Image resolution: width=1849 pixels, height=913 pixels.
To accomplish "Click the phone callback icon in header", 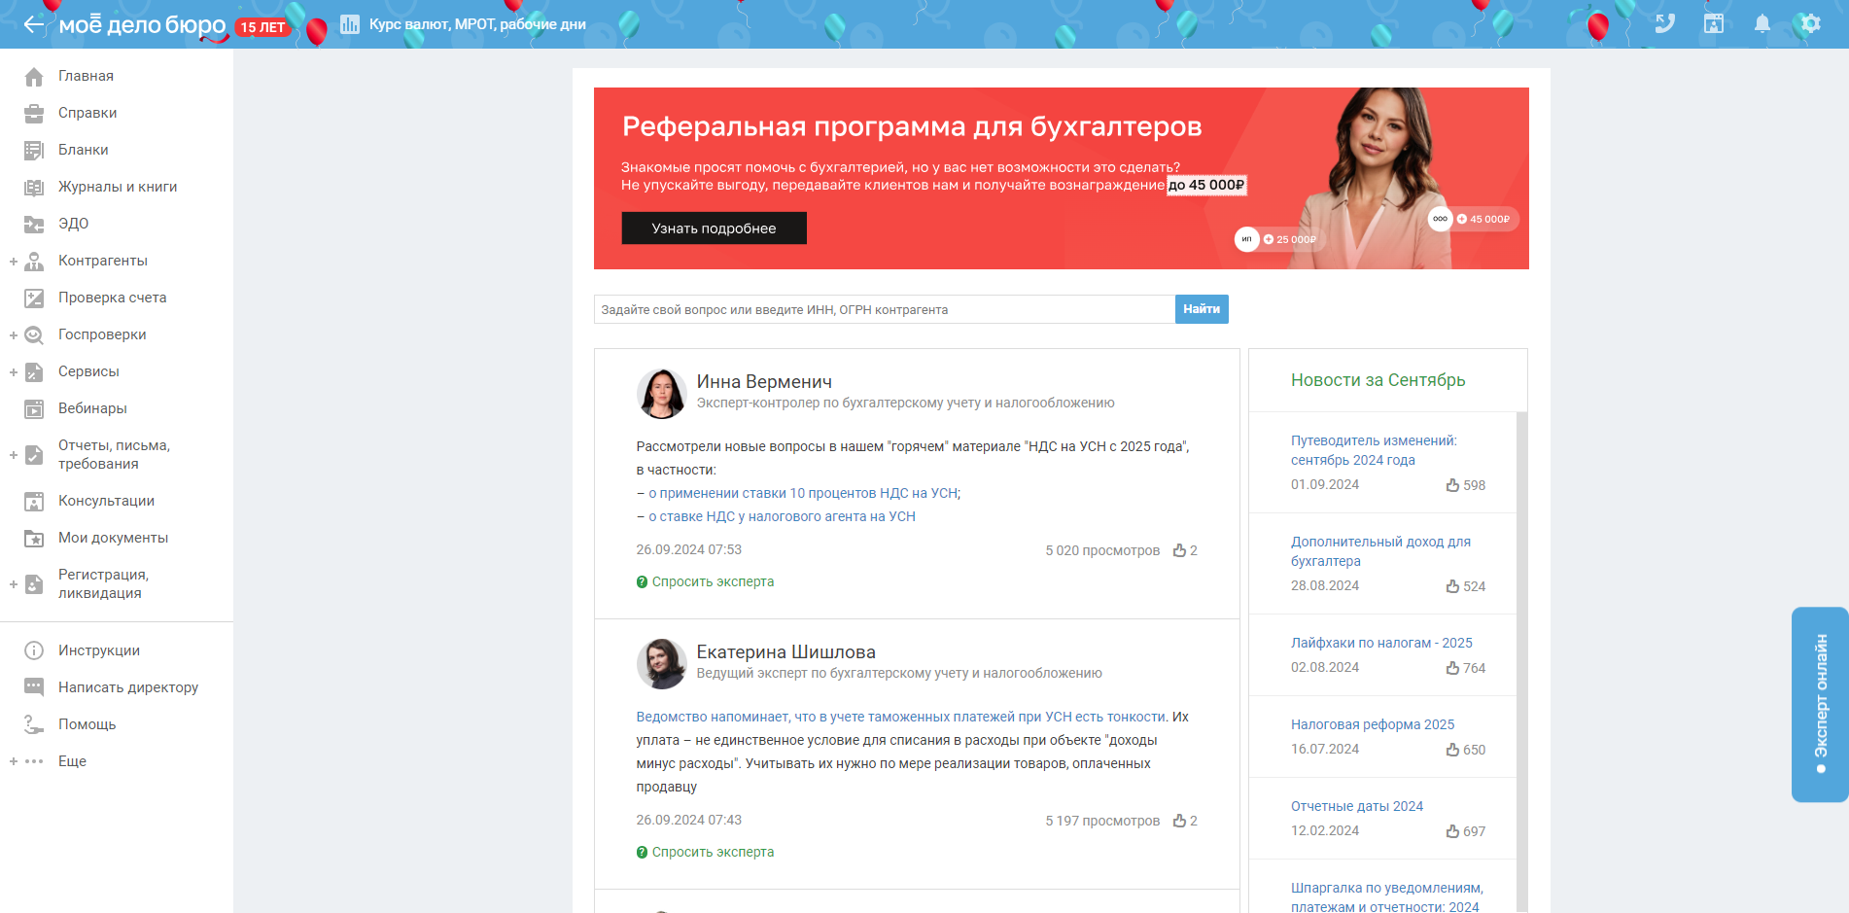I will point(1665,23).
